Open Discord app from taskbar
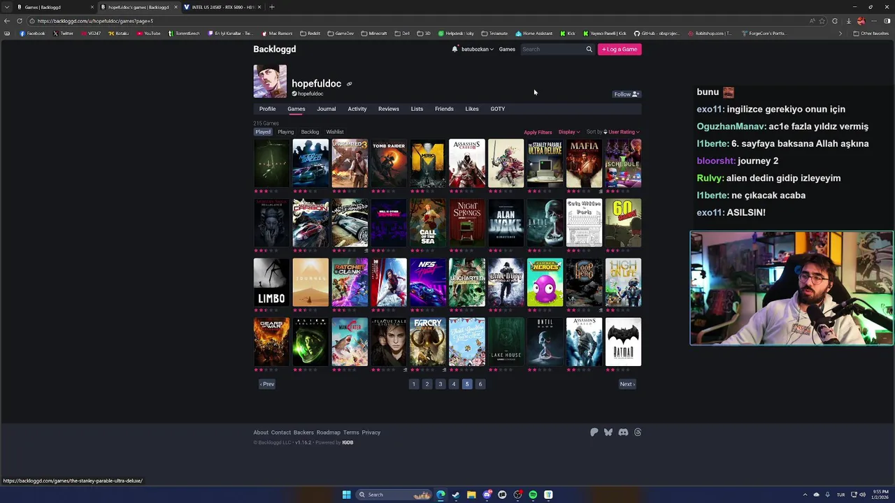 (487, 495)
